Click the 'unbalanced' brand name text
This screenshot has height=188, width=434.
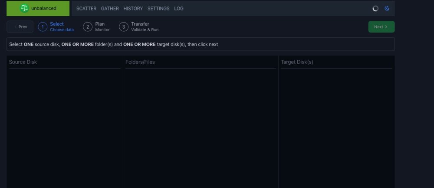44,8
